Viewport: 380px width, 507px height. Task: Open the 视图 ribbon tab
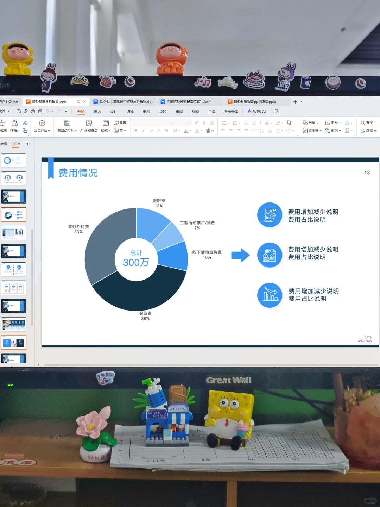tap(196, 112)
